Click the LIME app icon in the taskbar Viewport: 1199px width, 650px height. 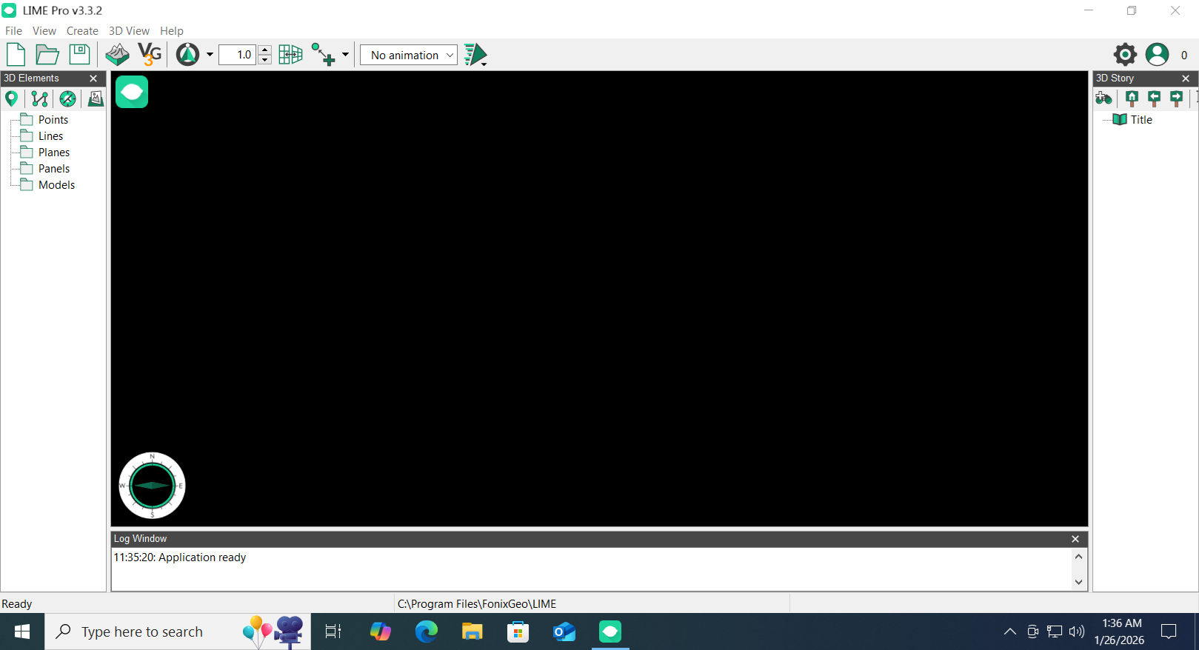610,631
